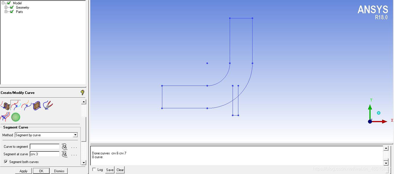Screen dimensions: 394x174
Task: Toggle the Log checkbox
Action: (x=94, y=170)
